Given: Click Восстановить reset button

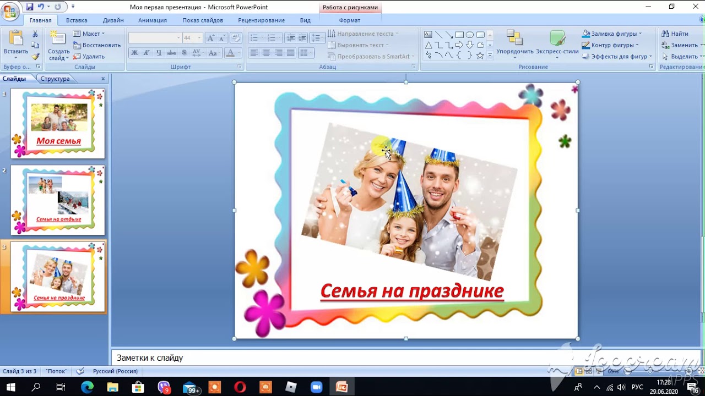Looking at the screenshot, I should coord(97,45).
